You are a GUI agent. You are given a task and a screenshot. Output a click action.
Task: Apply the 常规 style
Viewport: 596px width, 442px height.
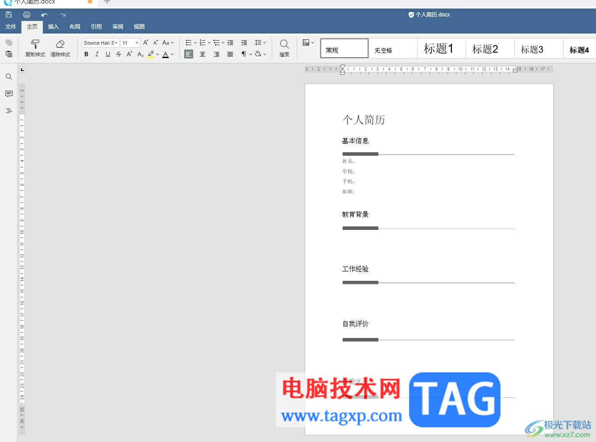click(344, 48)
